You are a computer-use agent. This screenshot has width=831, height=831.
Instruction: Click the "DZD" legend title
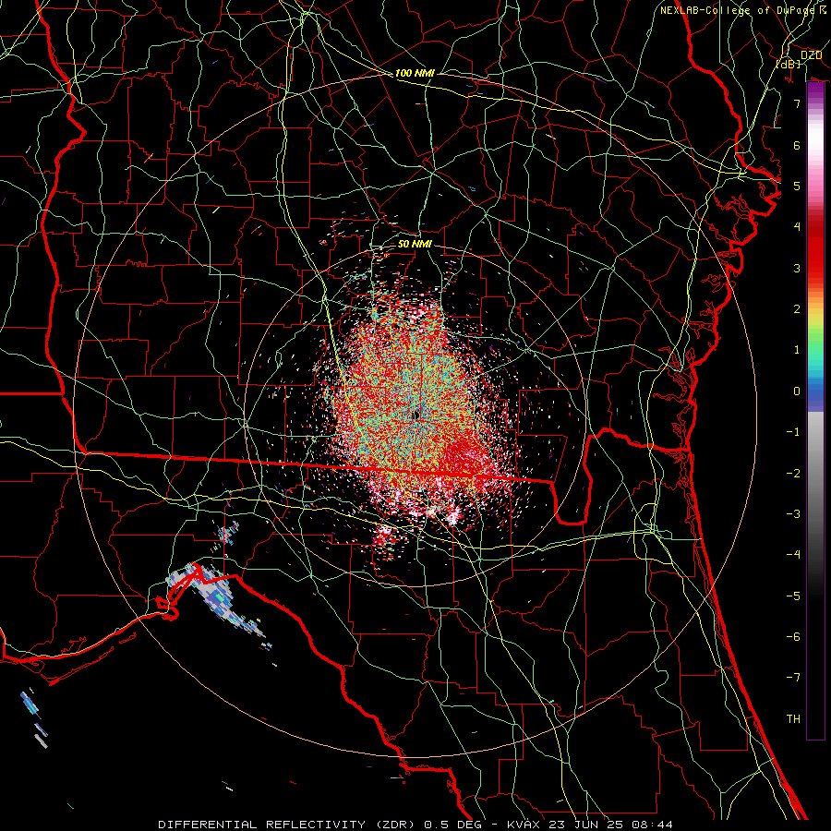(811, 55)
